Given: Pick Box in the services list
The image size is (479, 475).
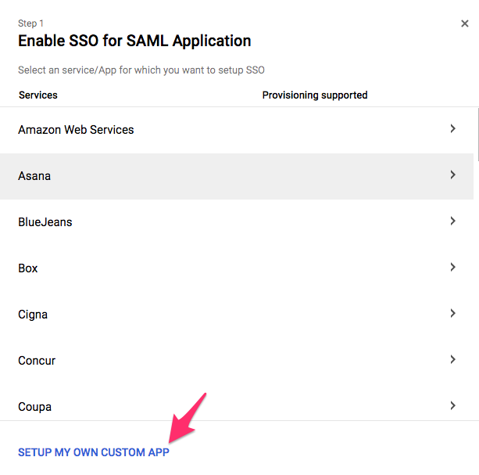Looking at the screenshot, I should pyautogui.click(x=28, y=268).
